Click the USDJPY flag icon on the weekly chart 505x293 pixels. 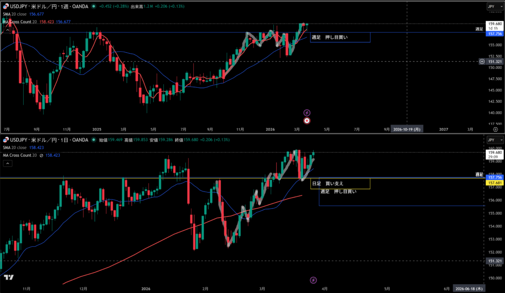[x=5, y=6]
